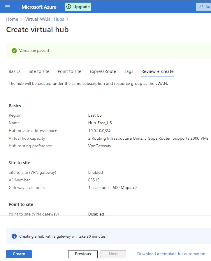
Task: Click the Previous button
Action: [x=83, y=254]
